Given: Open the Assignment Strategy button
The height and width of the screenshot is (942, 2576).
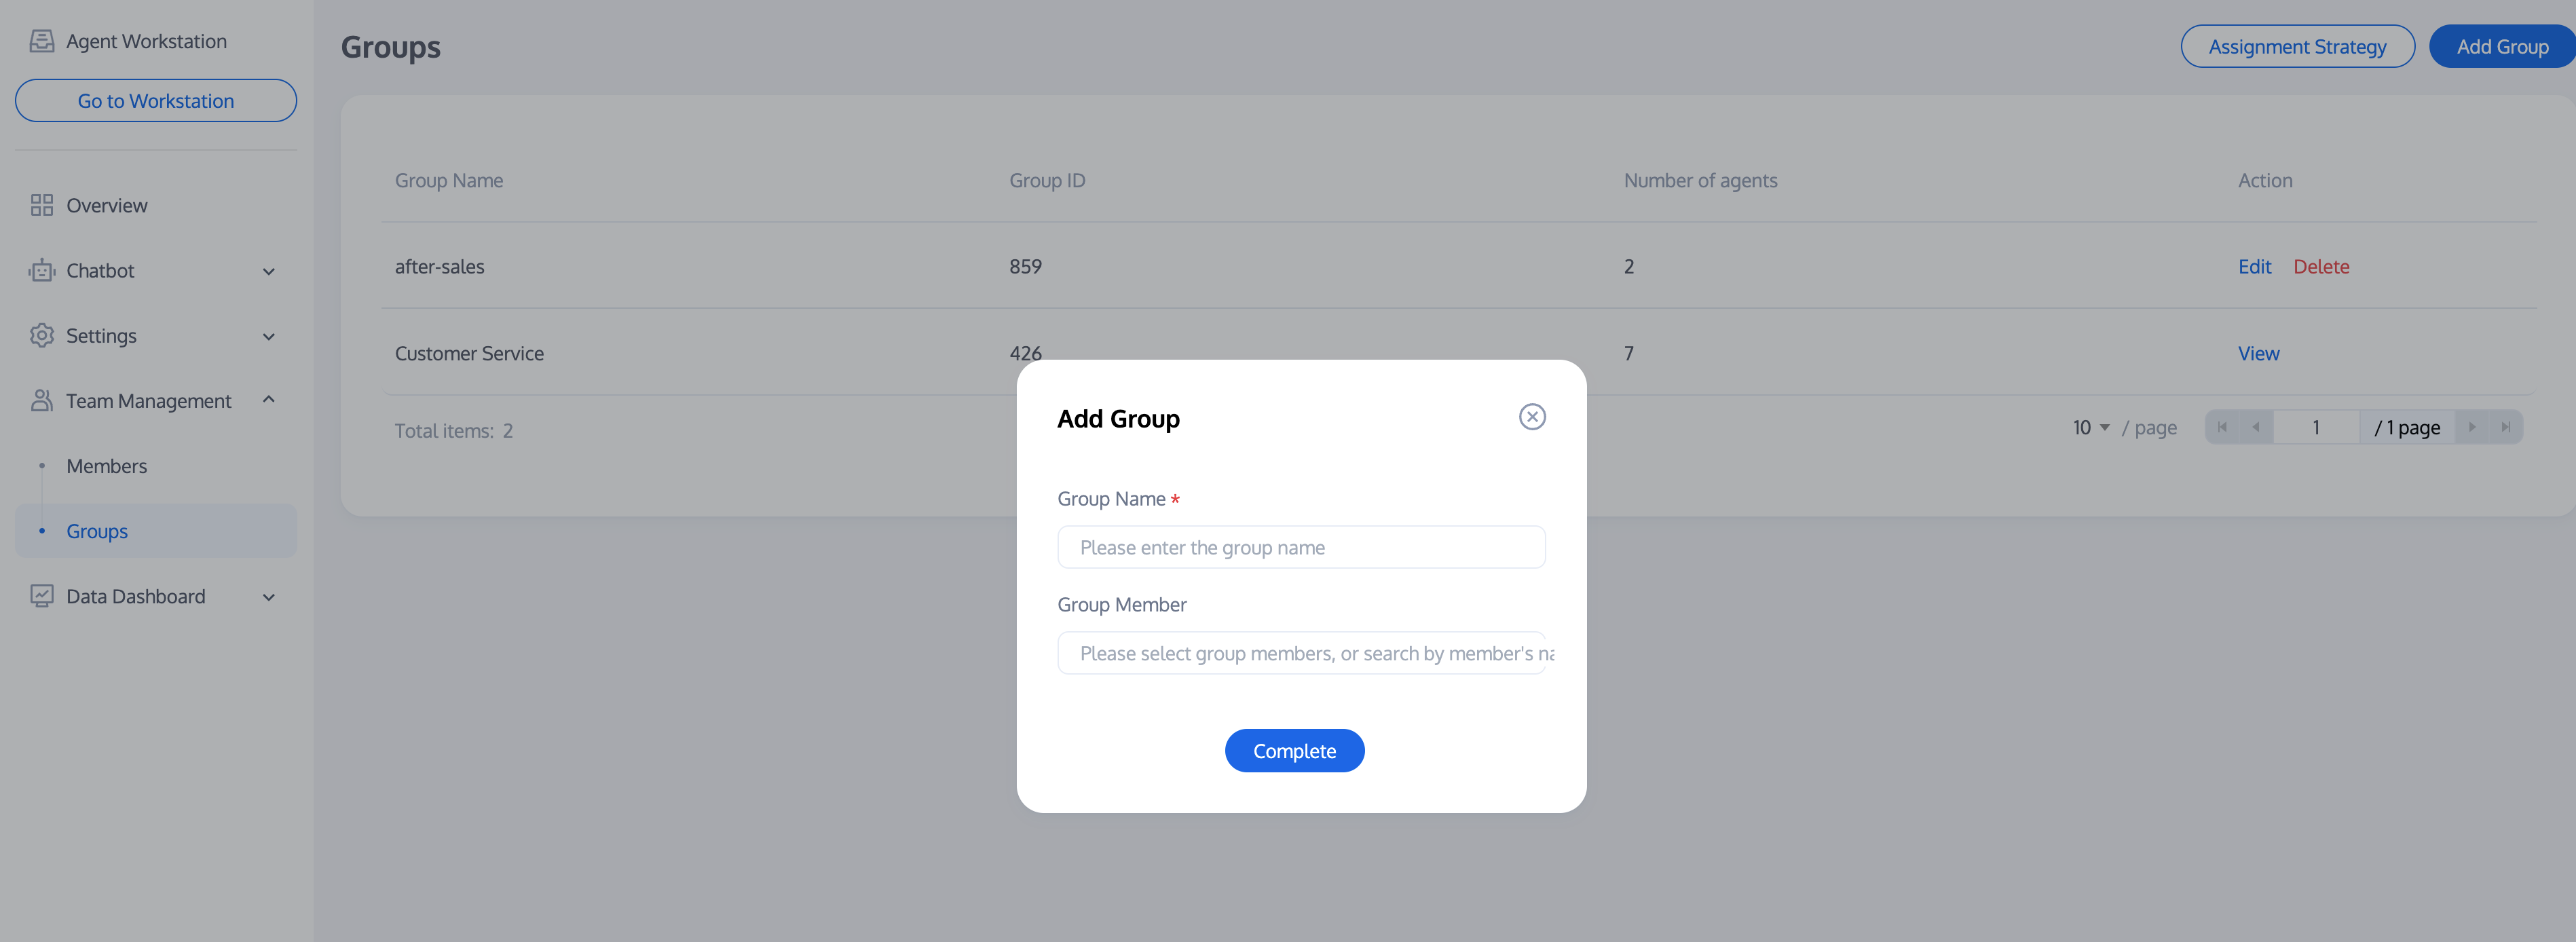Looking at the screenshot, I should click(x=2296, y=47).
